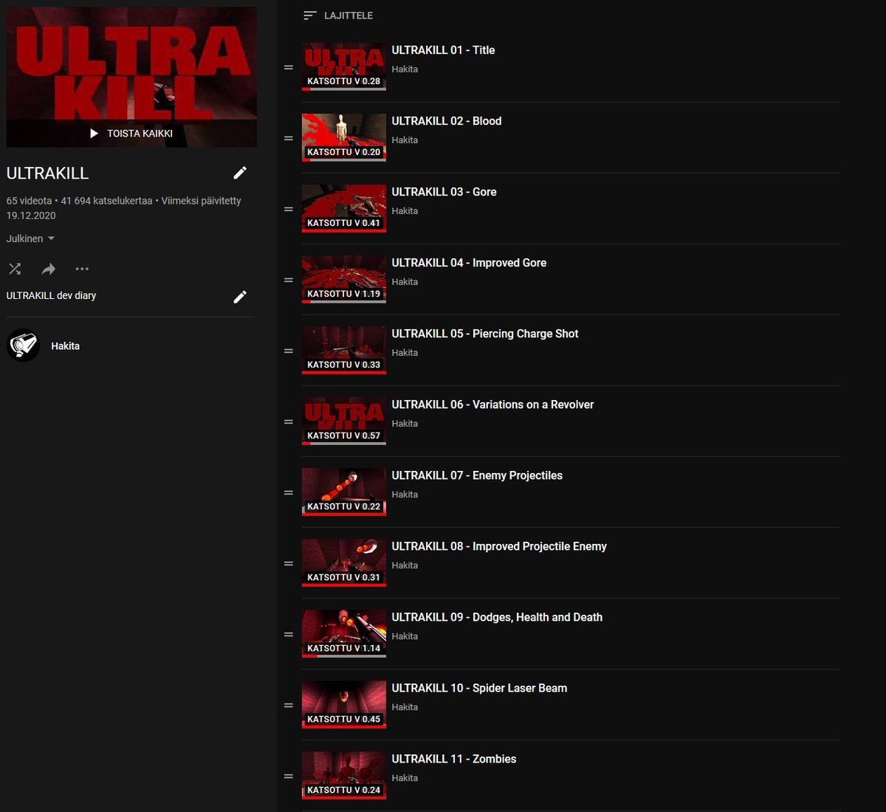
Task: Open video ULTRAKILL 10 - Spider Laser Beam
Action: click(479, 688)
